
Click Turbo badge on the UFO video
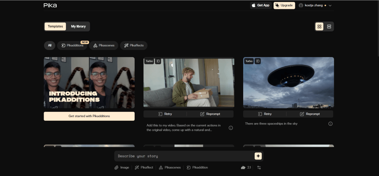point(249,61)
